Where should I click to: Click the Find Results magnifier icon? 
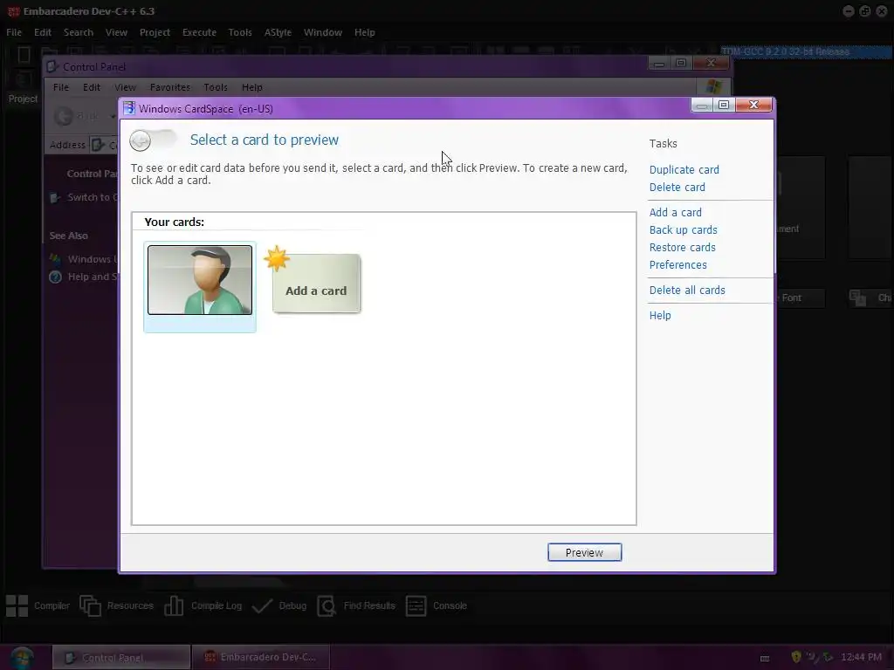click(327, 605)
